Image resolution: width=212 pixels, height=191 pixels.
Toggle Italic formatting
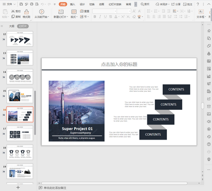pos(100,16)
